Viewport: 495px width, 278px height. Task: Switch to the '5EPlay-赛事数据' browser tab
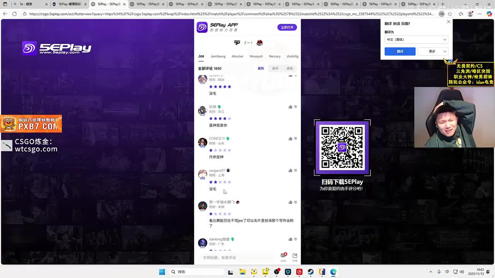(x=69, y=4)
